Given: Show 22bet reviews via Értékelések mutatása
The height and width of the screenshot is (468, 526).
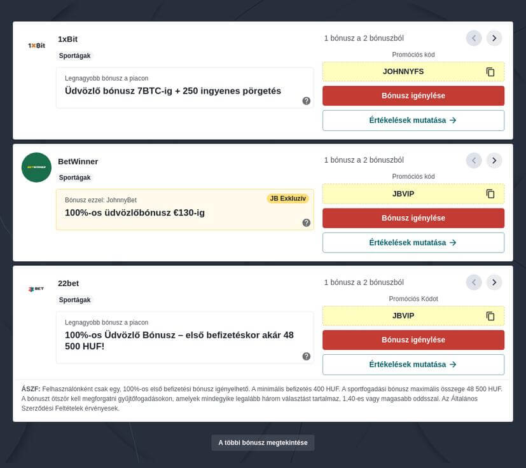Looking at the screenshot, I should (413, 364).
